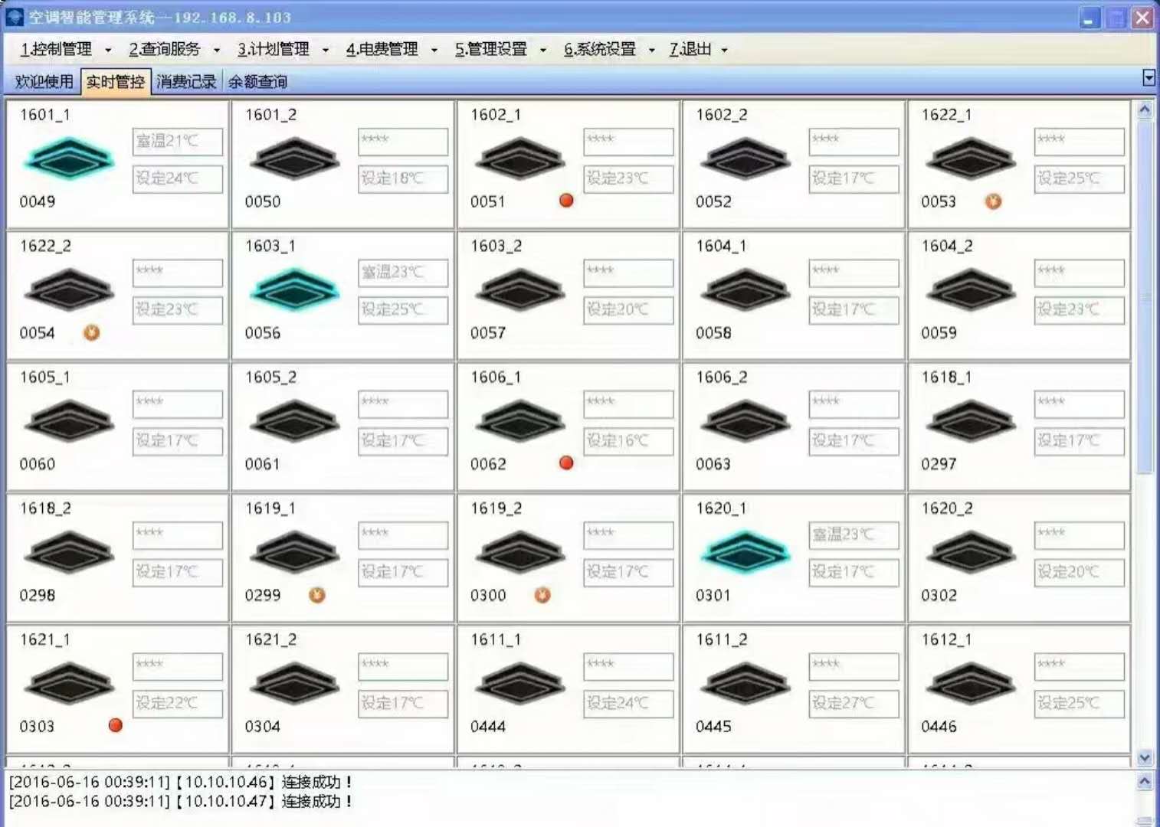
Task: Click orange fee coin on unit 0054
Action: pyautogui.click(x=92, y=332)
